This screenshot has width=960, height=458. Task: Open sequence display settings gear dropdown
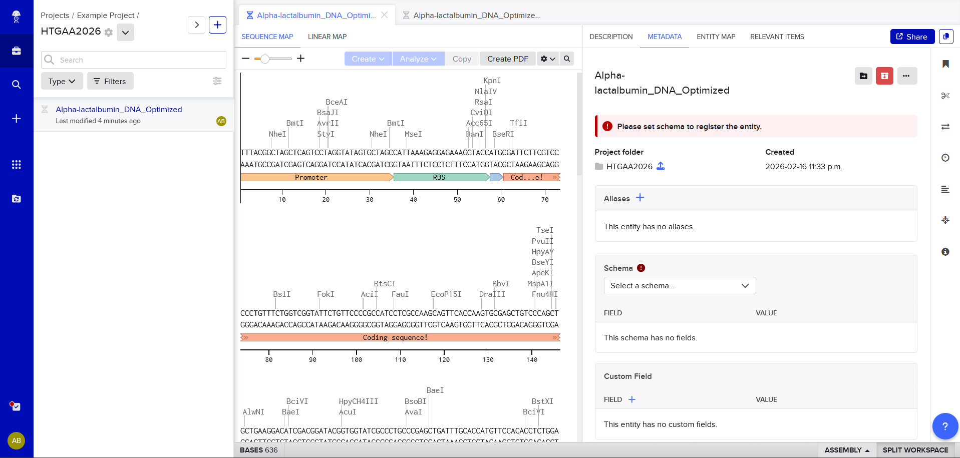click(548, 59)
